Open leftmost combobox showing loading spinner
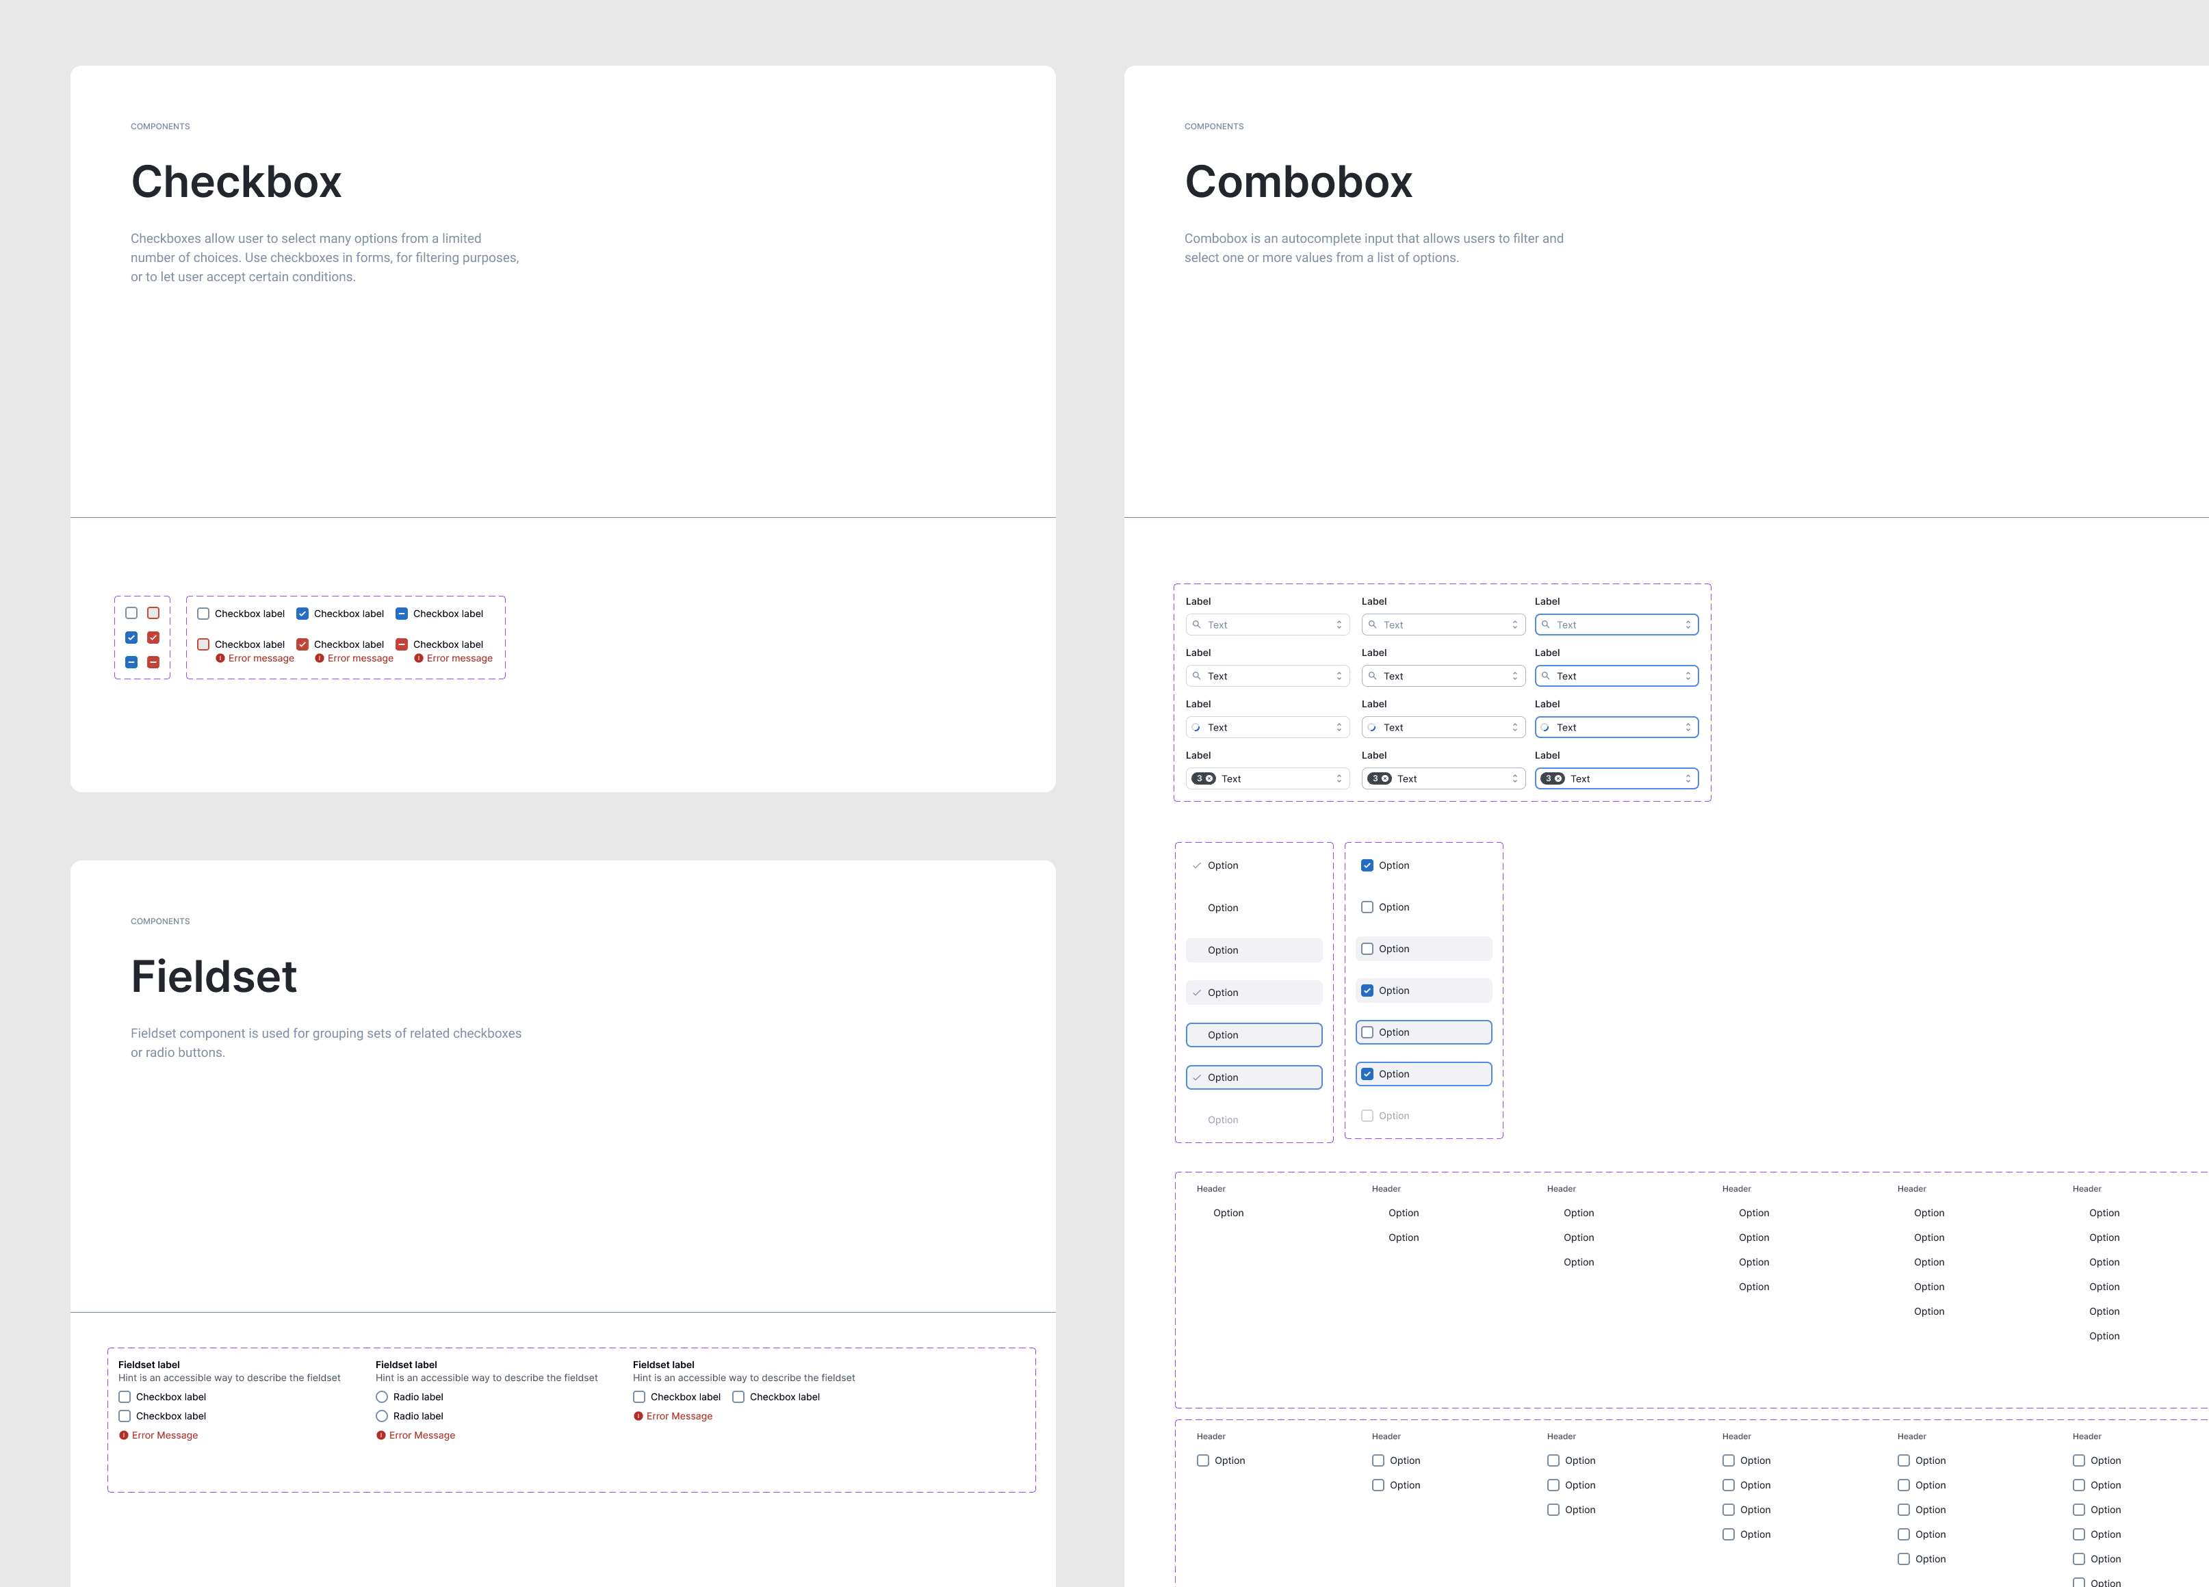The height and width of the screenshot is (1587, 2209). pos(1268,727)
